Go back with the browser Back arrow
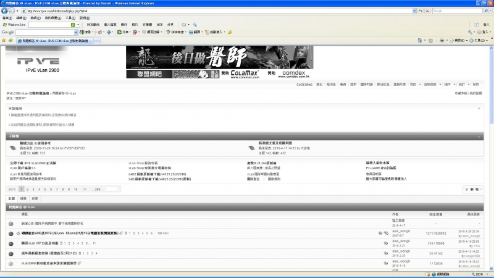The image size is (494, 278). (4, 11)
